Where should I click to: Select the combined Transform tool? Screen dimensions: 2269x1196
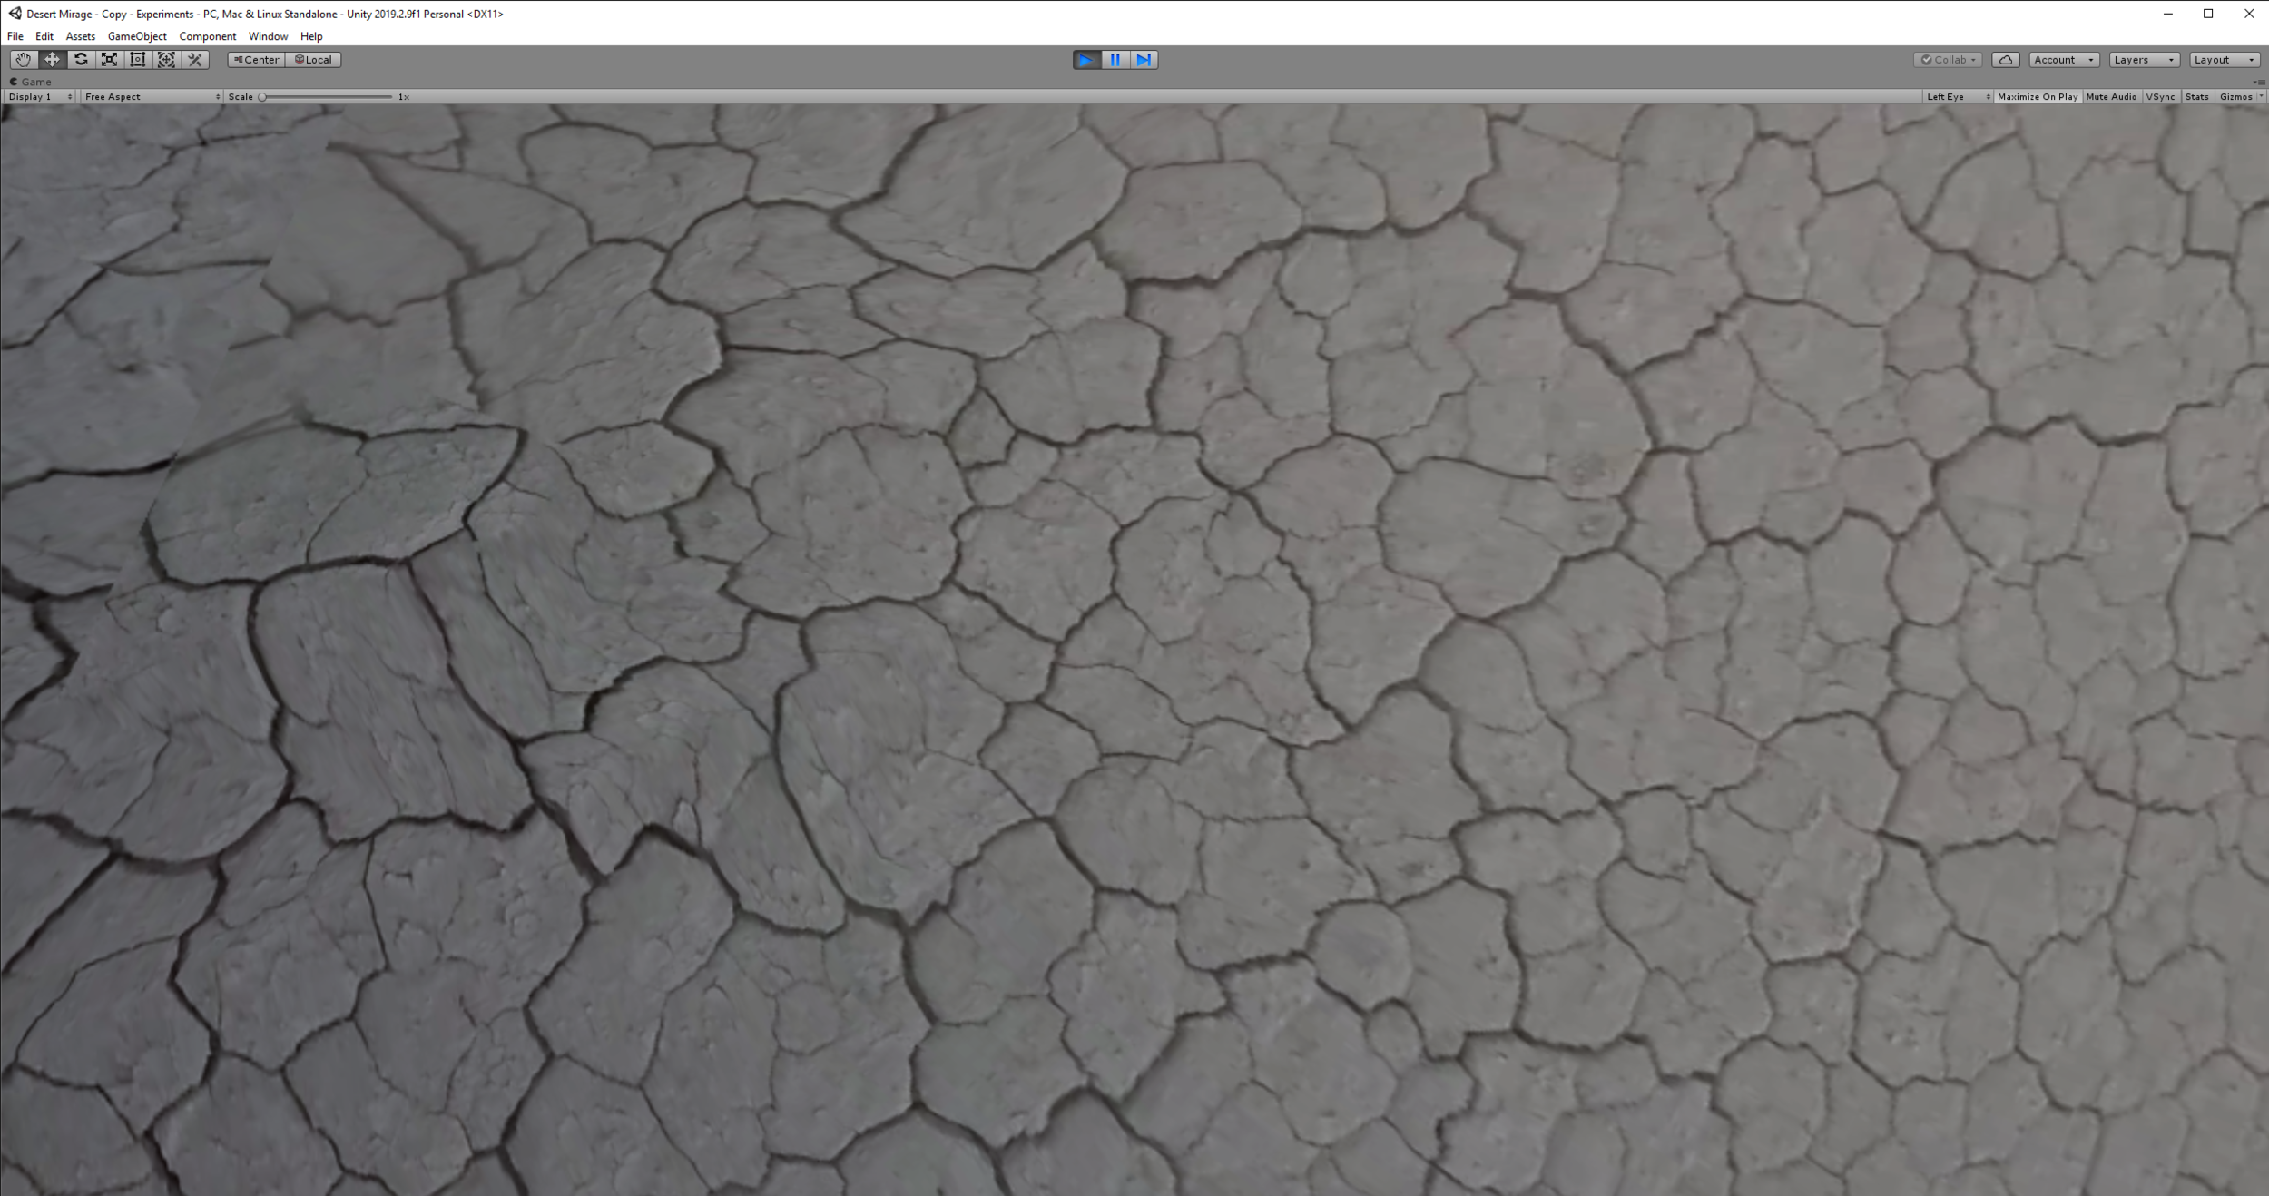(166, 60)
